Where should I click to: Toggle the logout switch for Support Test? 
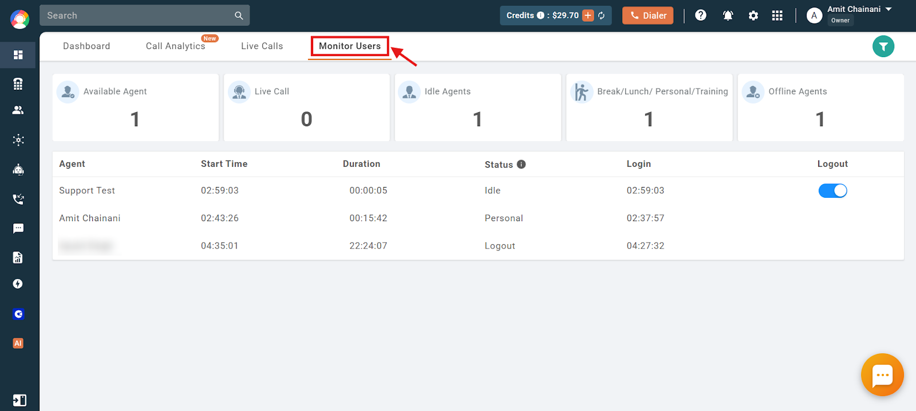coord(832,191)
